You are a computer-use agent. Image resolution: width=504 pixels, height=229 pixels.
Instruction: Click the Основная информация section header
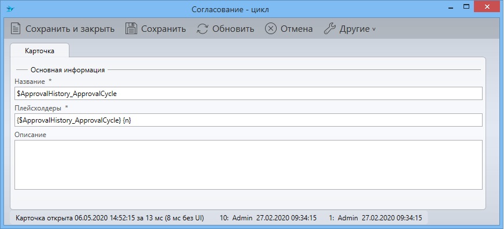pos(68,70)
